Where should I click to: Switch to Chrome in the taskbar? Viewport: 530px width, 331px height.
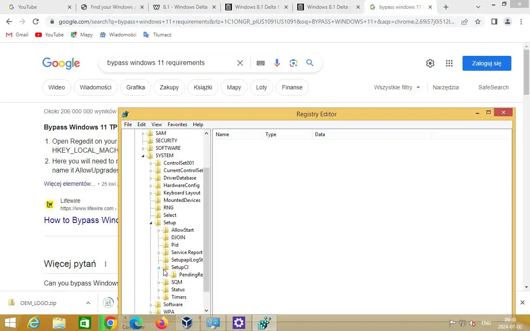[x=110, y=323]
